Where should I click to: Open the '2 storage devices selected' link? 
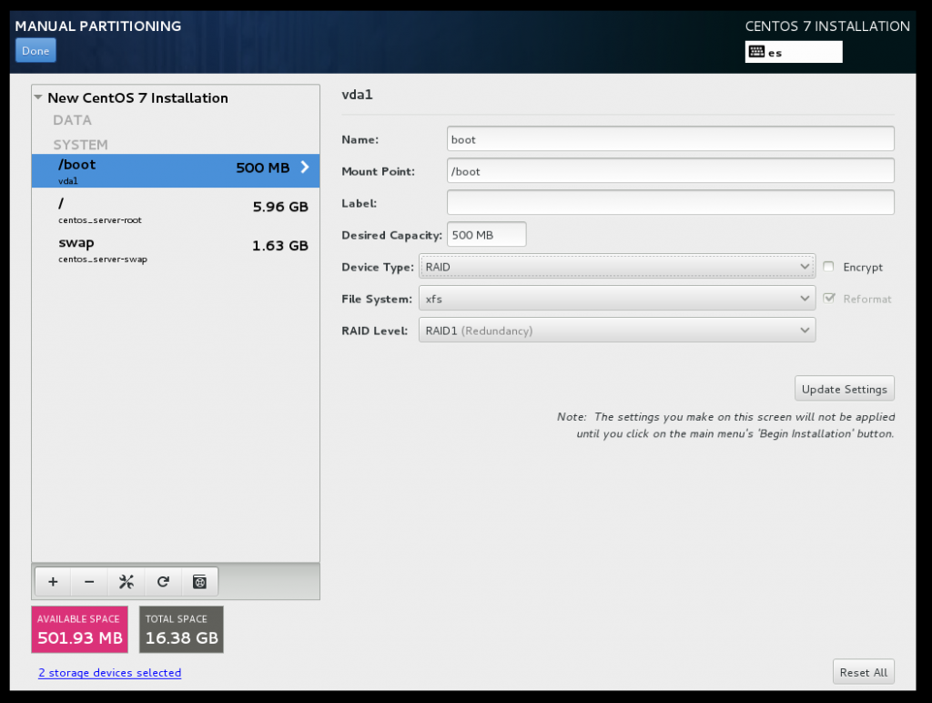coord(109,673)
